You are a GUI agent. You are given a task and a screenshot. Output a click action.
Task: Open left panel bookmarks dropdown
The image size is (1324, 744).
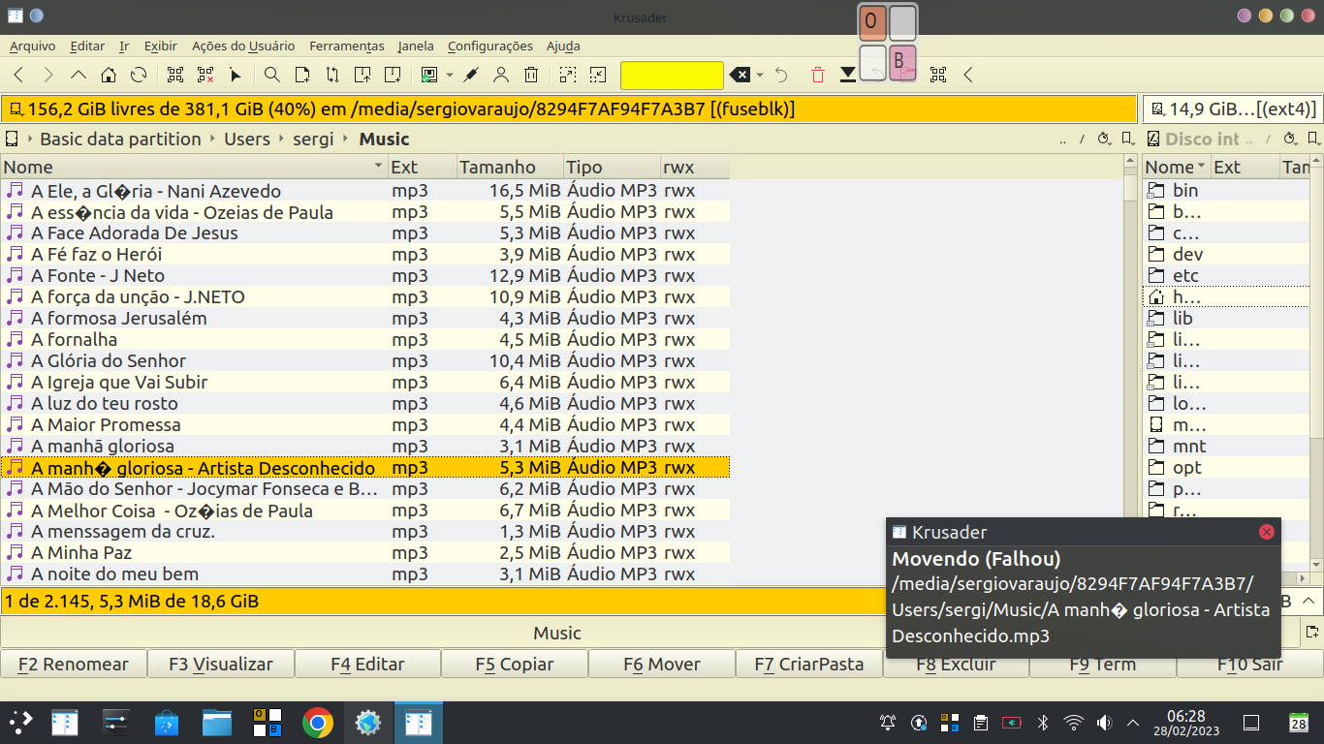[1127, 139]
